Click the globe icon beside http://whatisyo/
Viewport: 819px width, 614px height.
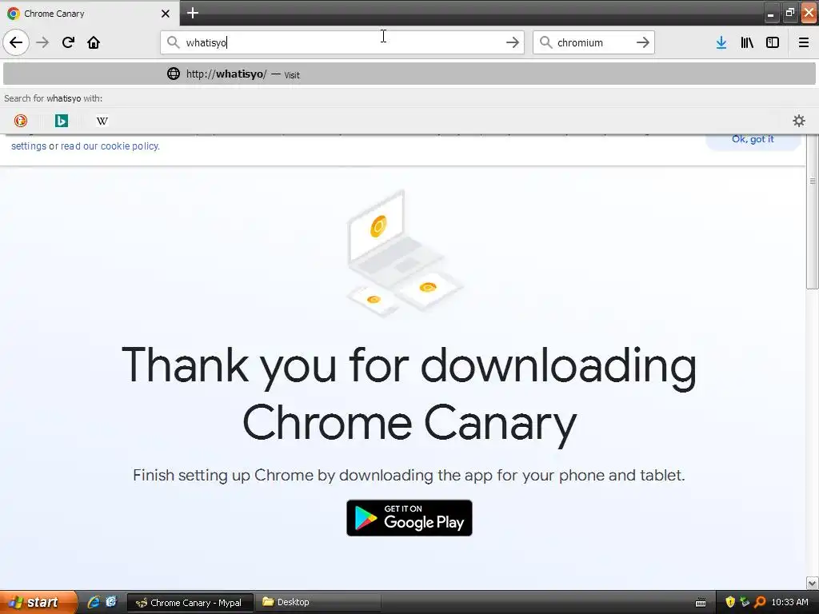[x=174, y=74]
